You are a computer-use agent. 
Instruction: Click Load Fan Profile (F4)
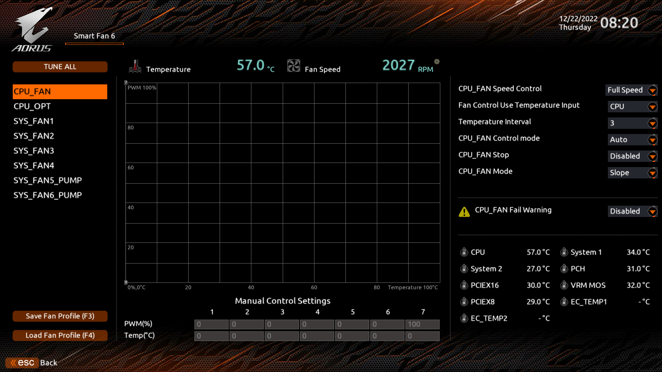[60, 335]
